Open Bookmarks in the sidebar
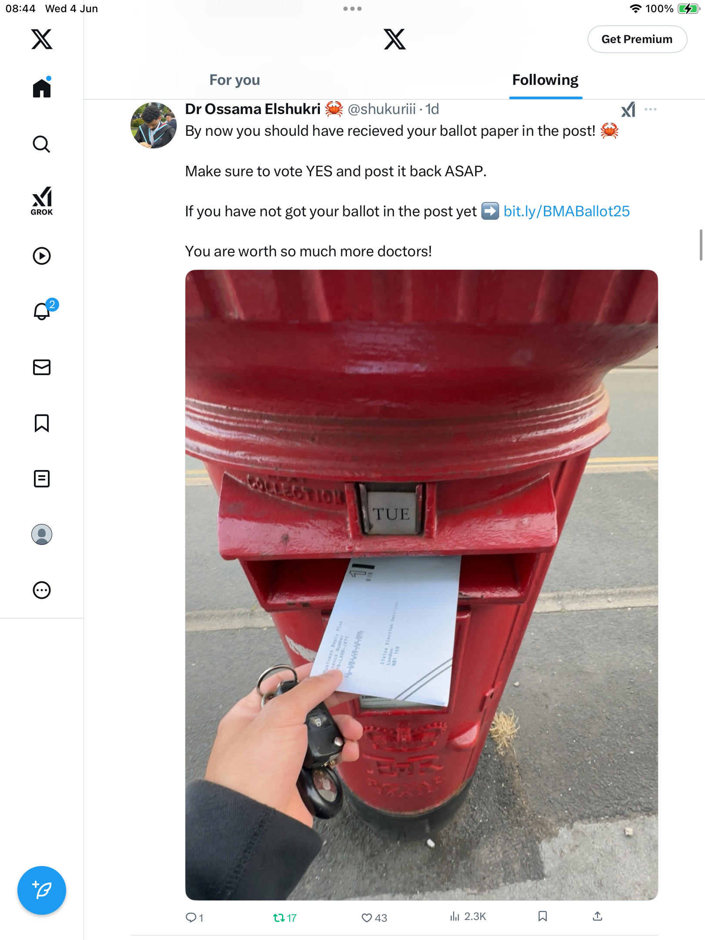The height and width of the screenshot is (940, 705). tap(42, 423)
